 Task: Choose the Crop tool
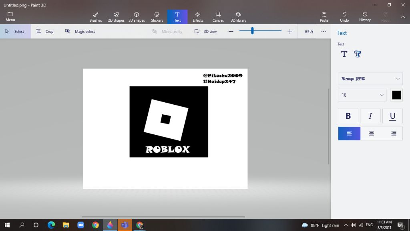[45, 31]
